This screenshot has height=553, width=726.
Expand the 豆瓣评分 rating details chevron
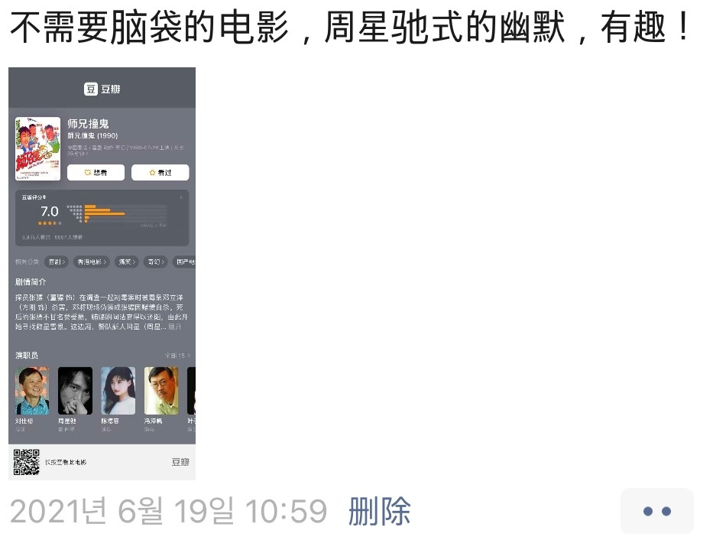181,197
